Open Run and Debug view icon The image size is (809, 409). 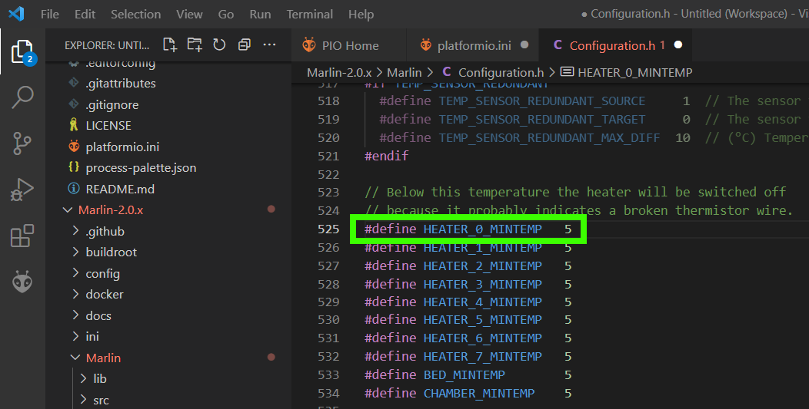point(22,190)
